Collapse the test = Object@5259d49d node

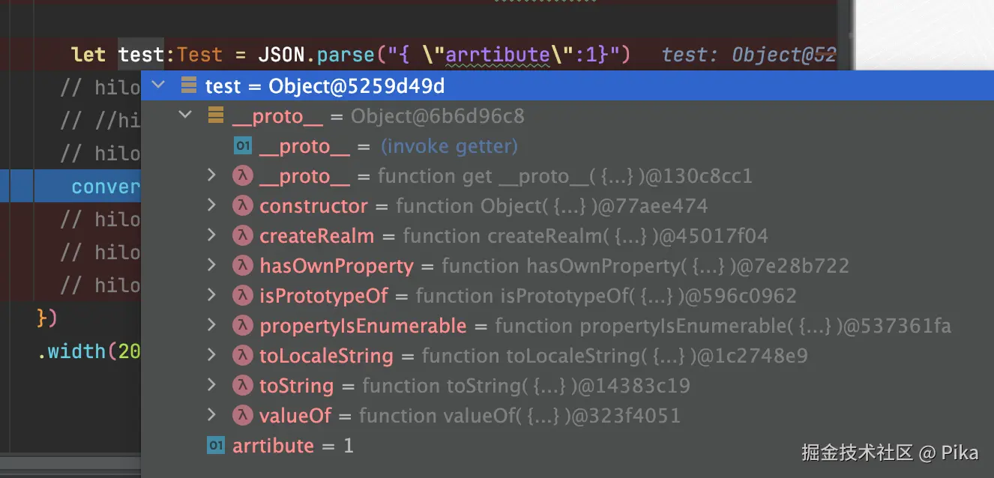tap(158, 85)
